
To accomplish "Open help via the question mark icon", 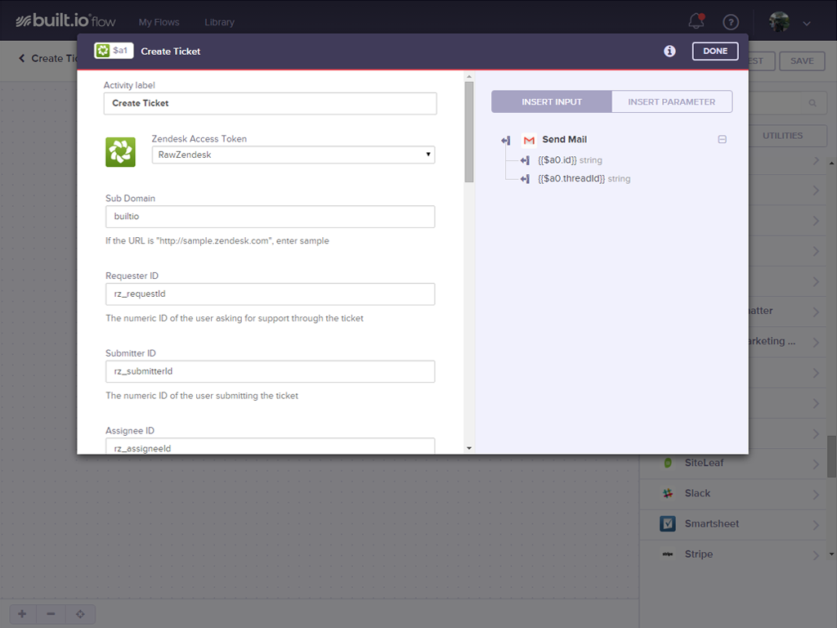I will tap(730, 22).
